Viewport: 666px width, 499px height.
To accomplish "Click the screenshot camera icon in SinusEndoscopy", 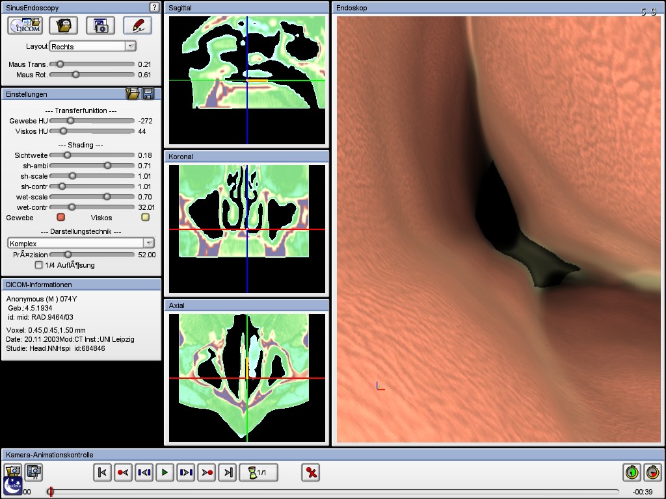I will 100,25.
